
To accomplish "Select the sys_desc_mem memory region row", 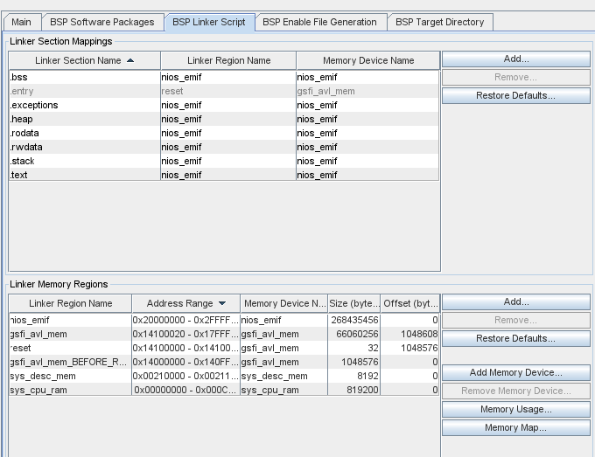I will (70, 376).
